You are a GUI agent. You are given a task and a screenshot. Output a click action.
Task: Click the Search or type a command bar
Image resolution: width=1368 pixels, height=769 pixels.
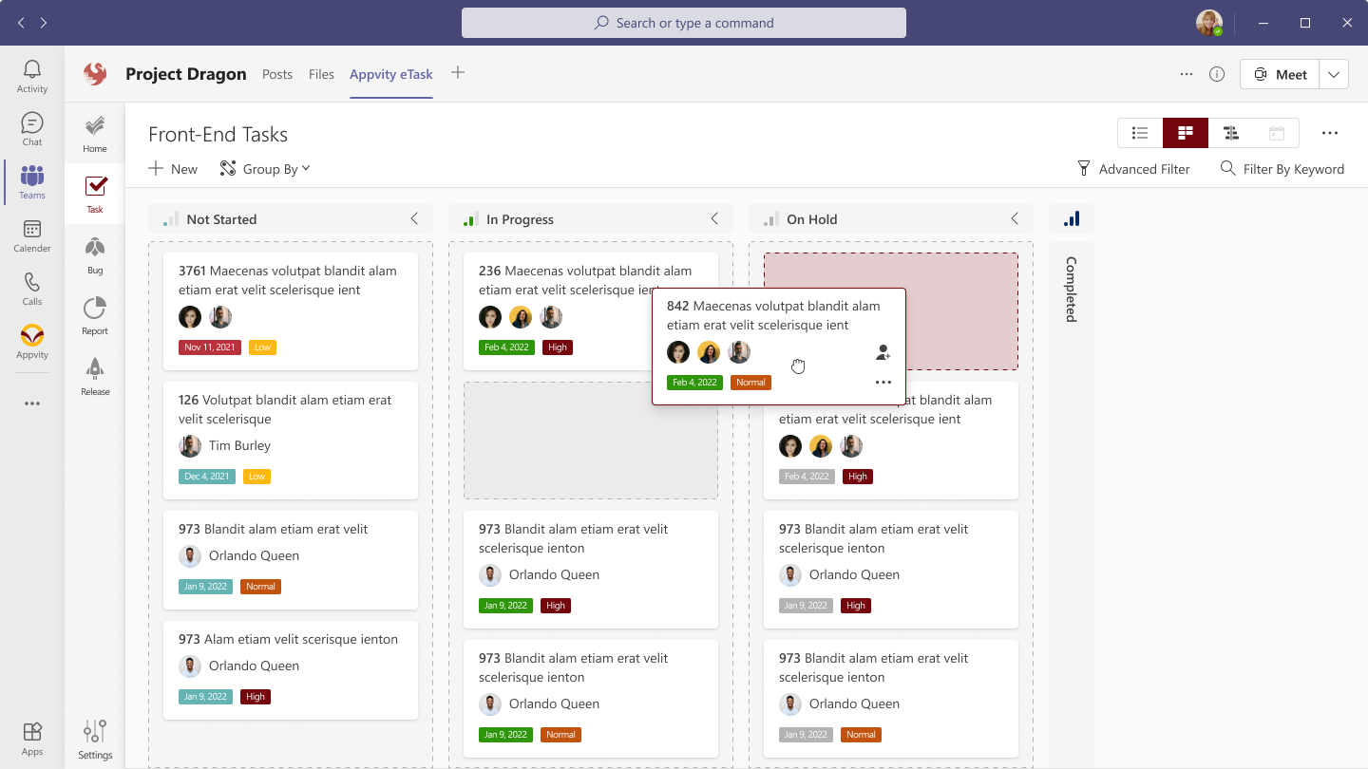coord(683,22)
